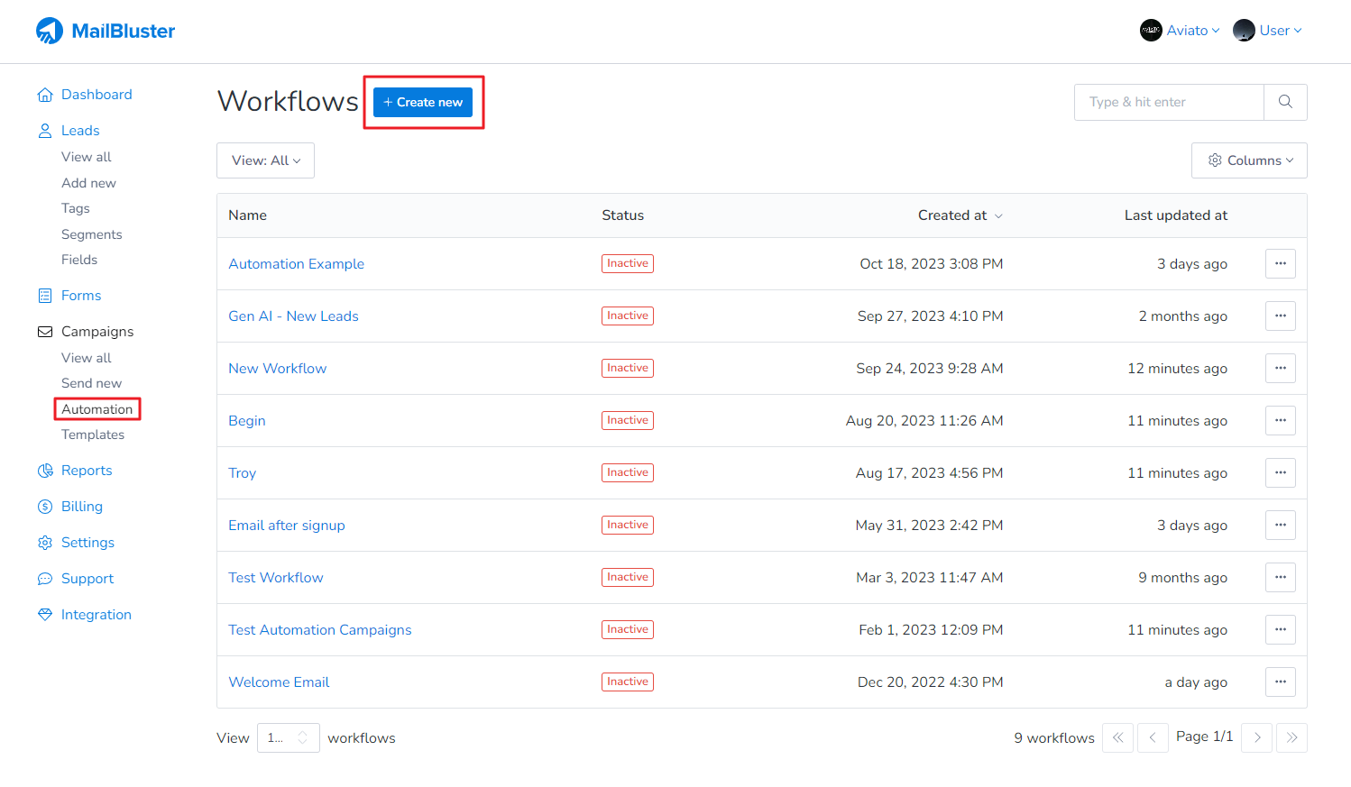
Task: Open the Aviato brand dropdown
Action: pyautogui.click(x=1180, y=31)
